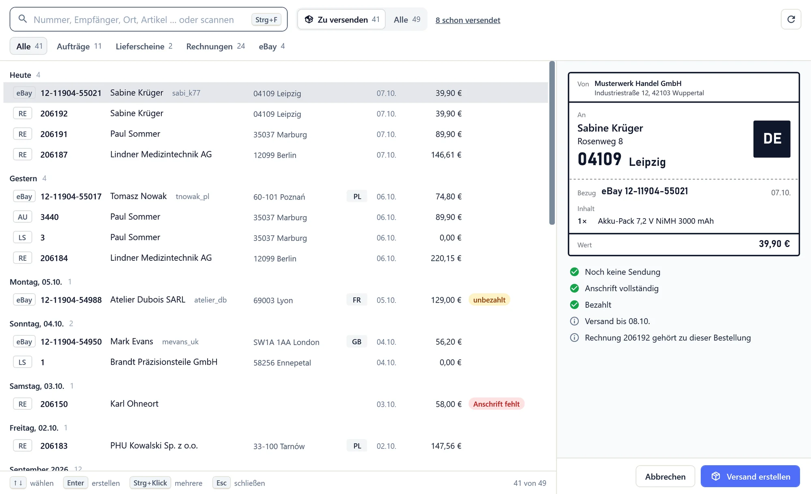Open the Aufträge tab
811x494 pixels.
click(x=79, y=46)
